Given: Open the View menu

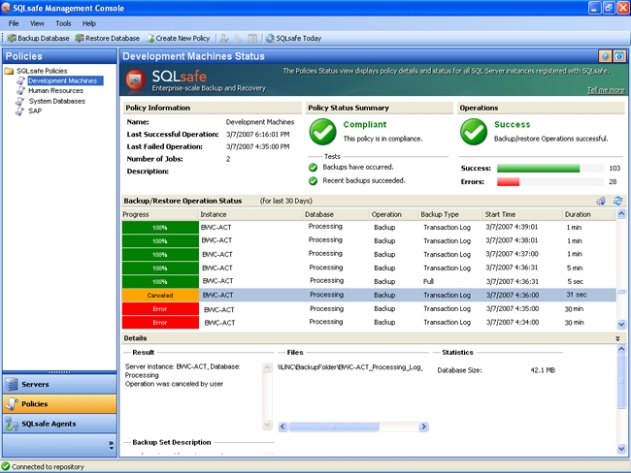Looking at the screenshot, I should point(37,23).
